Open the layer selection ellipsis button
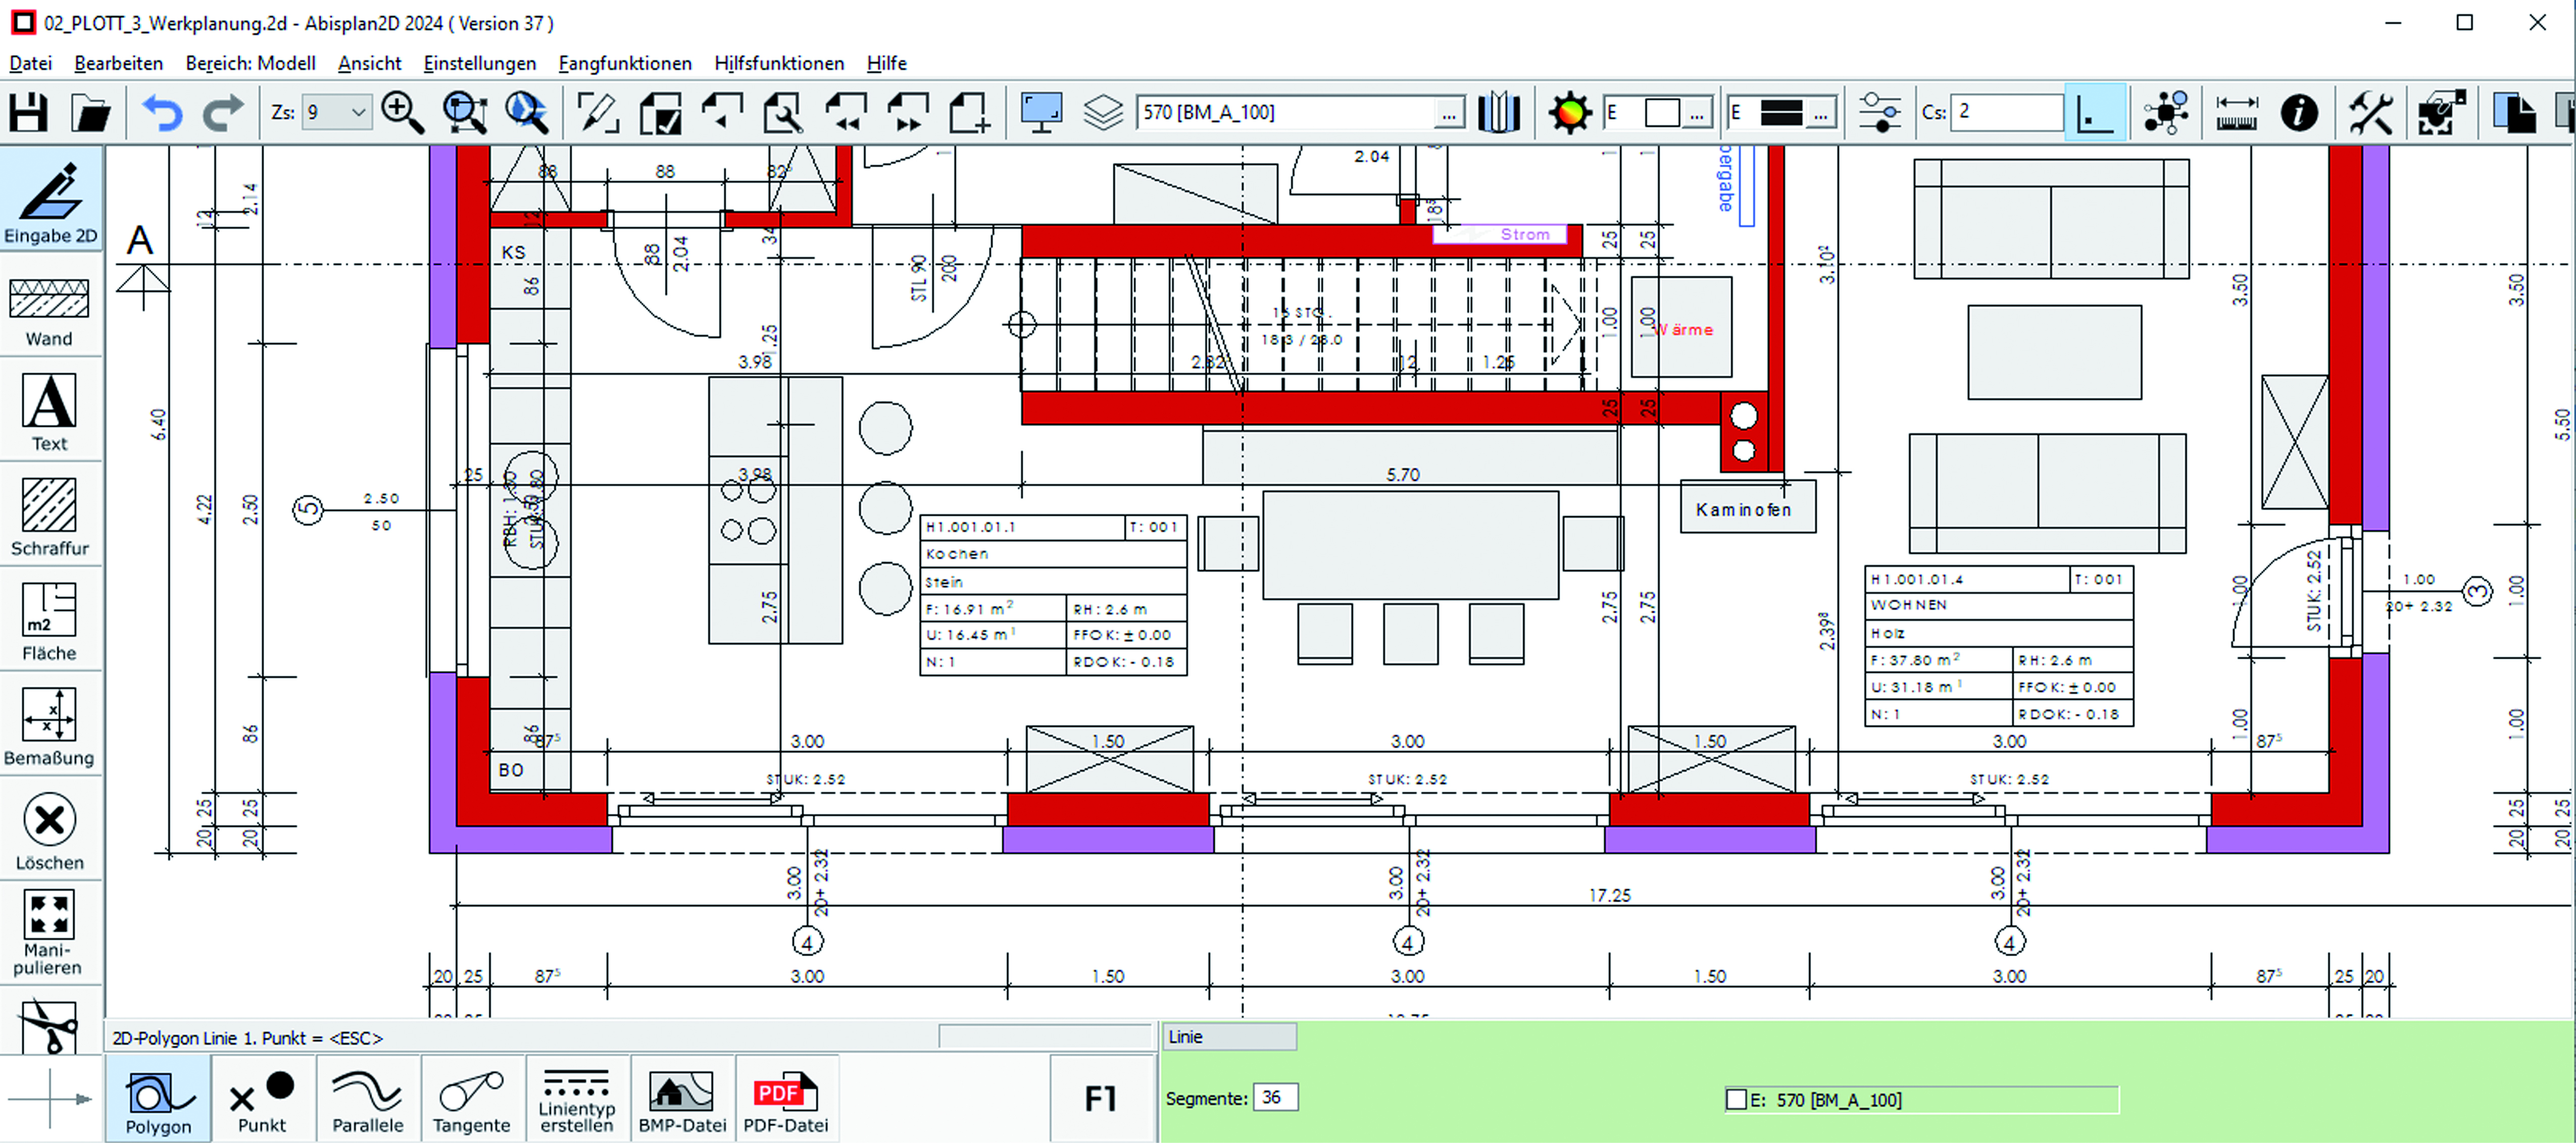The height and width of the screenshot is (1143, 2576). (x=1449, y=113)
